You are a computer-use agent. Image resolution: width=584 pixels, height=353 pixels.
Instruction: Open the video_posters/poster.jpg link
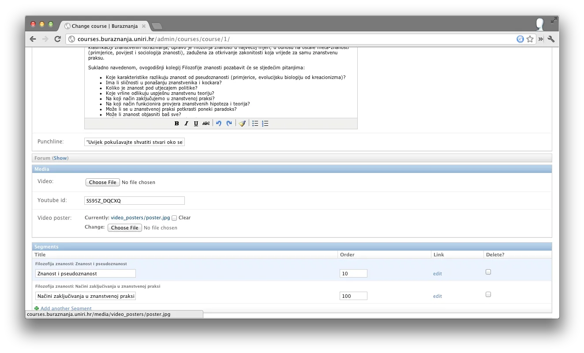point(140,218)
